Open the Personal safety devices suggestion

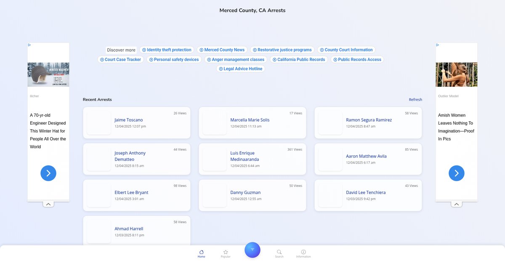coord(174,59)
